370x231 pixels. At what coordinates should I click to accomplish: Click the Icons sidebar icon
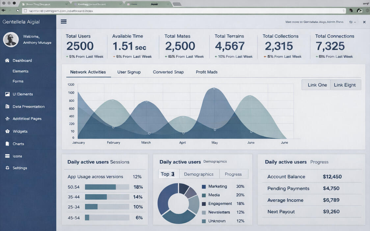point(7,156)
